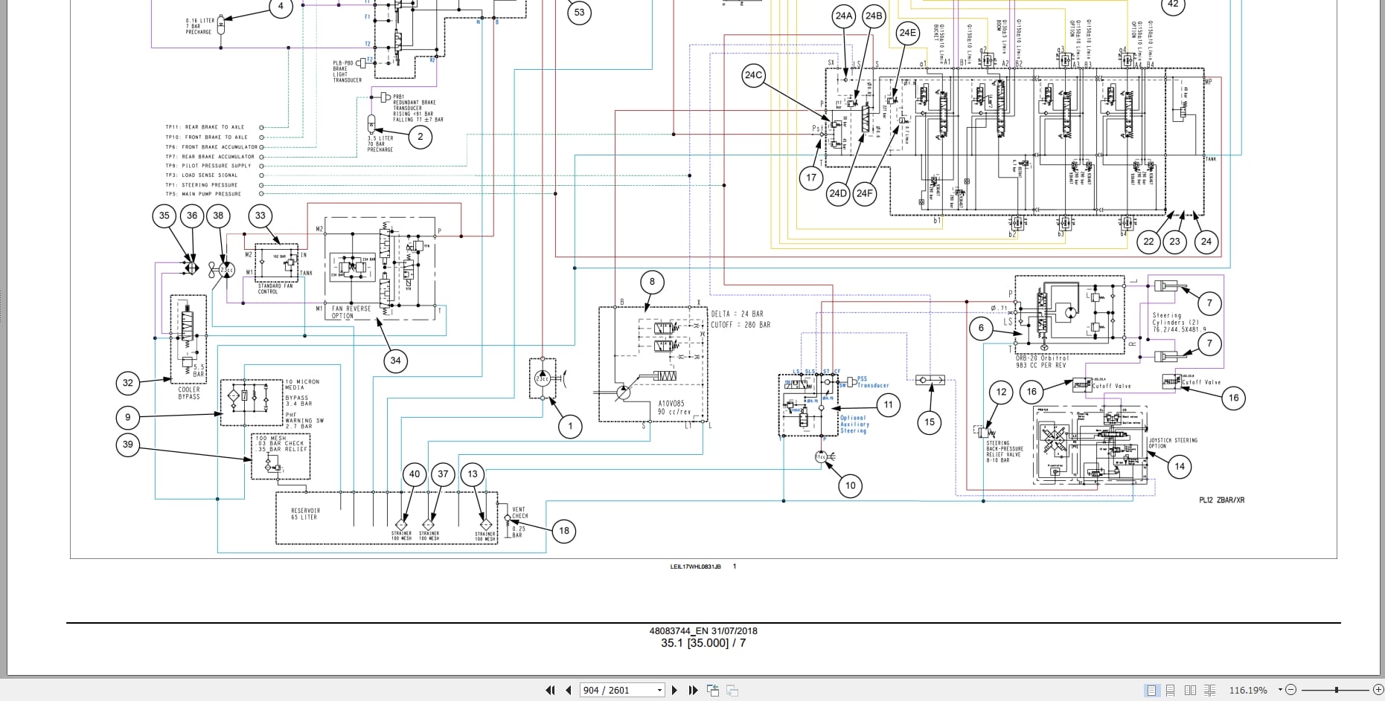The height and width of the screenshot is (701, 1385).
Task: Click callout 17 near valve block
Action: point(811,178)
